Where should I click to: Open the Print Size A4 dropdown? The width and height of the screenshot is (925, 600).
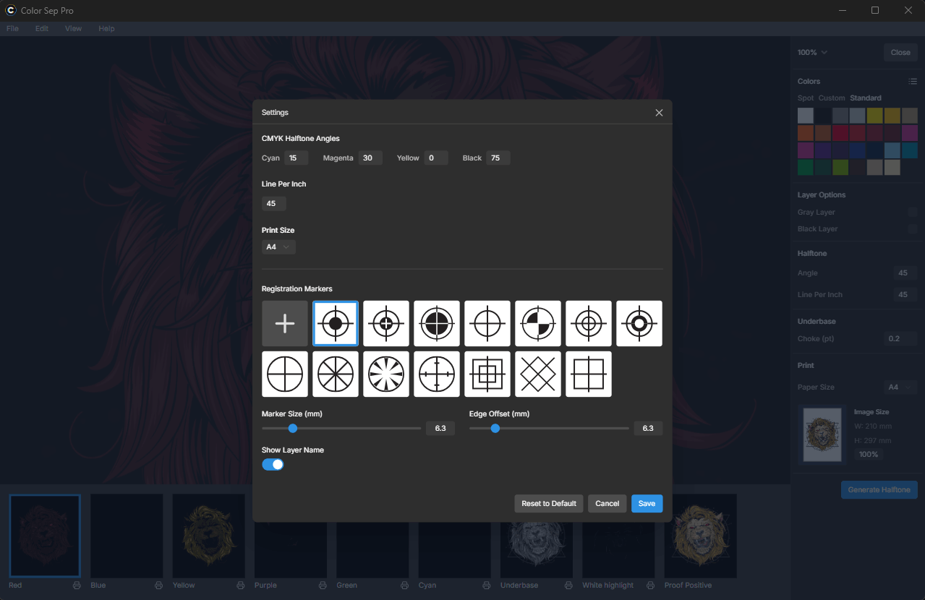click(278, 247)
